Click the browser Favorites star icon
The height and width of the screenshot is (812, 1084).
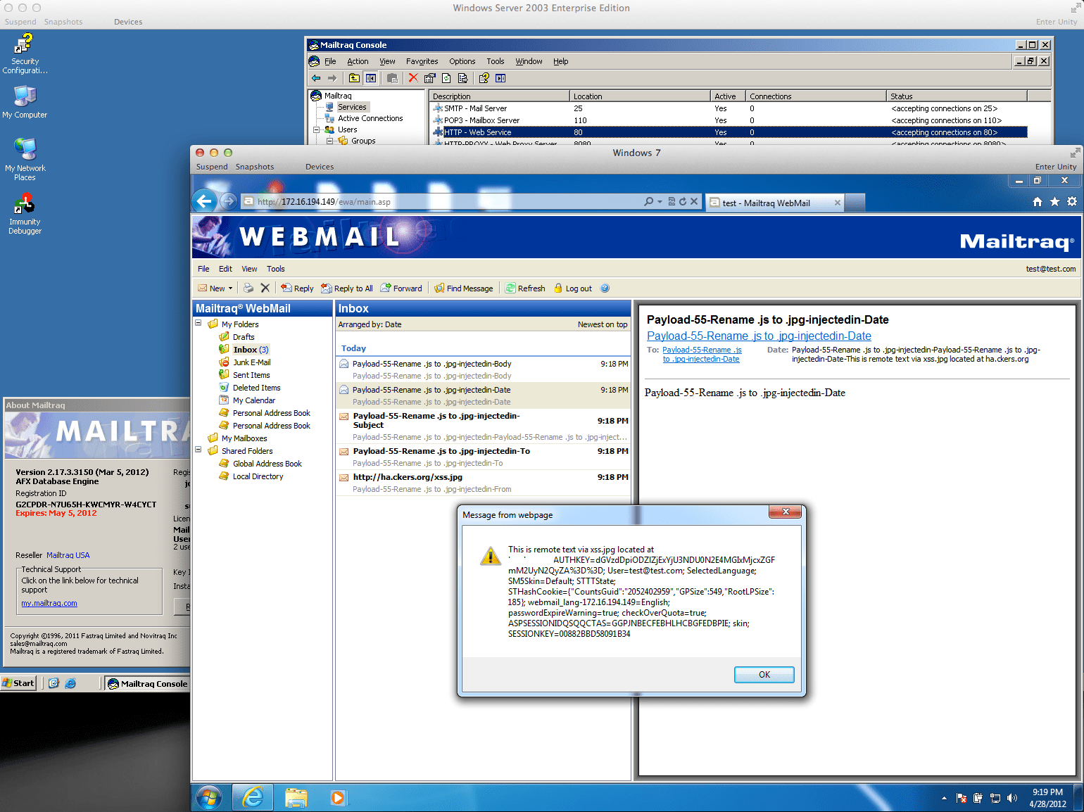coord(1054,202)
